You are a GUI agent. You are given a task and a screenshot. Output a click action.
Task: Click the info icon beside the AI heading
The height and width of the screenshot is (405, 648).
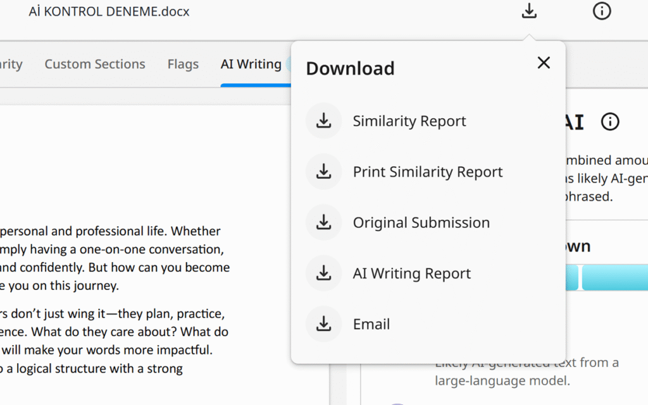609,122
